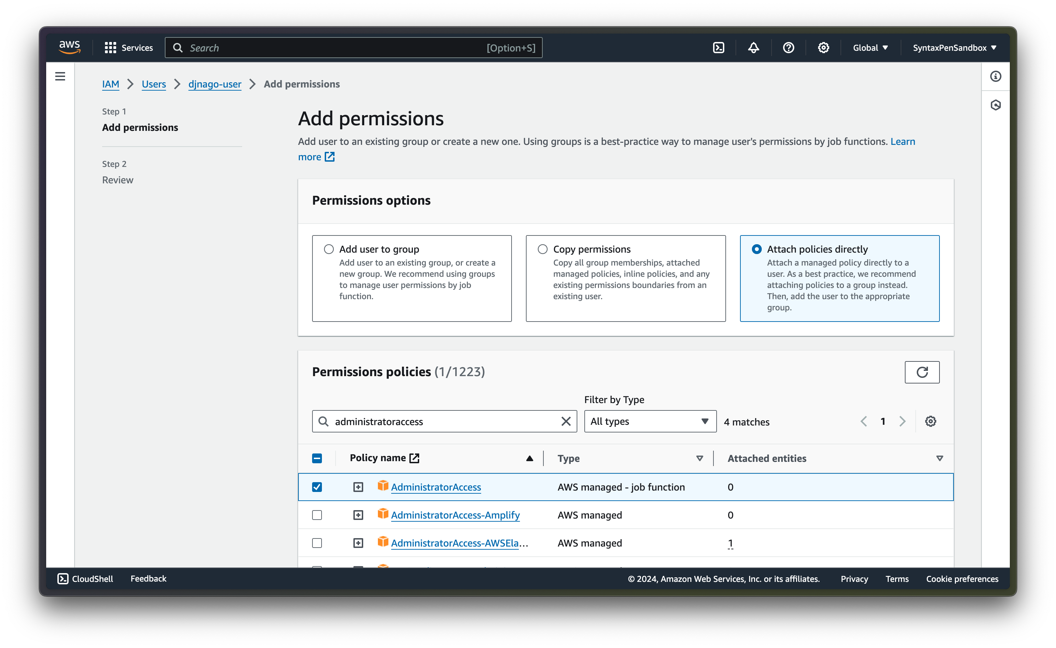Image resolution: width=1056 pixels, height=648 pixels.
Task: Select Copy permissions radio option
Action: point(543,249)
